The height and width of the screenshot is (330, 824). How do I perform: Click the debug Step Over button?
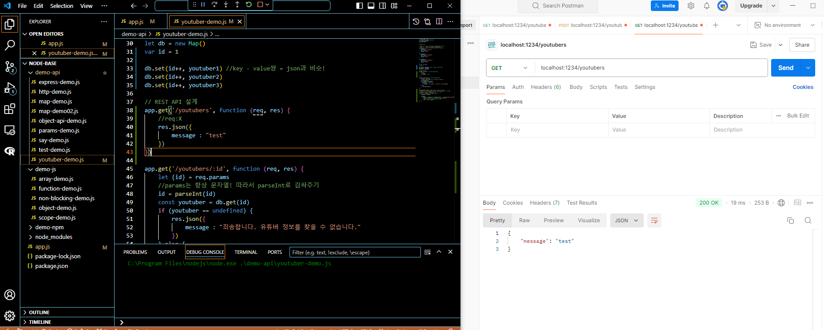[214, 4]
